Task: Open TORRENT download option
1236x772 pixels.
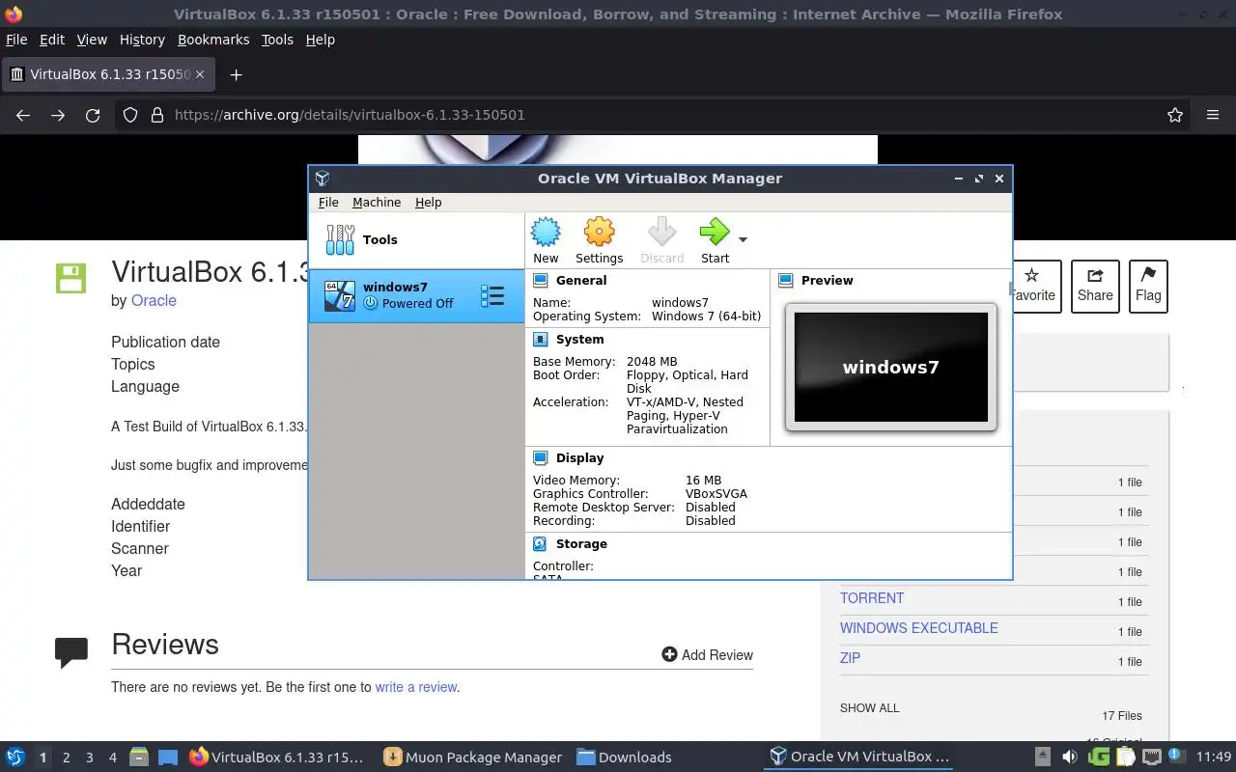Action: [x=872, y=598]
